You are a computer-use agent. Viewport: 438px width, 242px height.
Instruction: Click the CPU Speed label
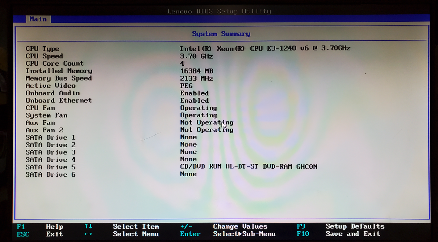coord(44,56)
